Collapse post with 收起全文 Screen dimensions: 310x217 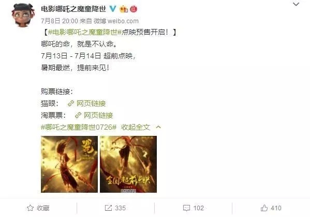click(x=136, y=127)
